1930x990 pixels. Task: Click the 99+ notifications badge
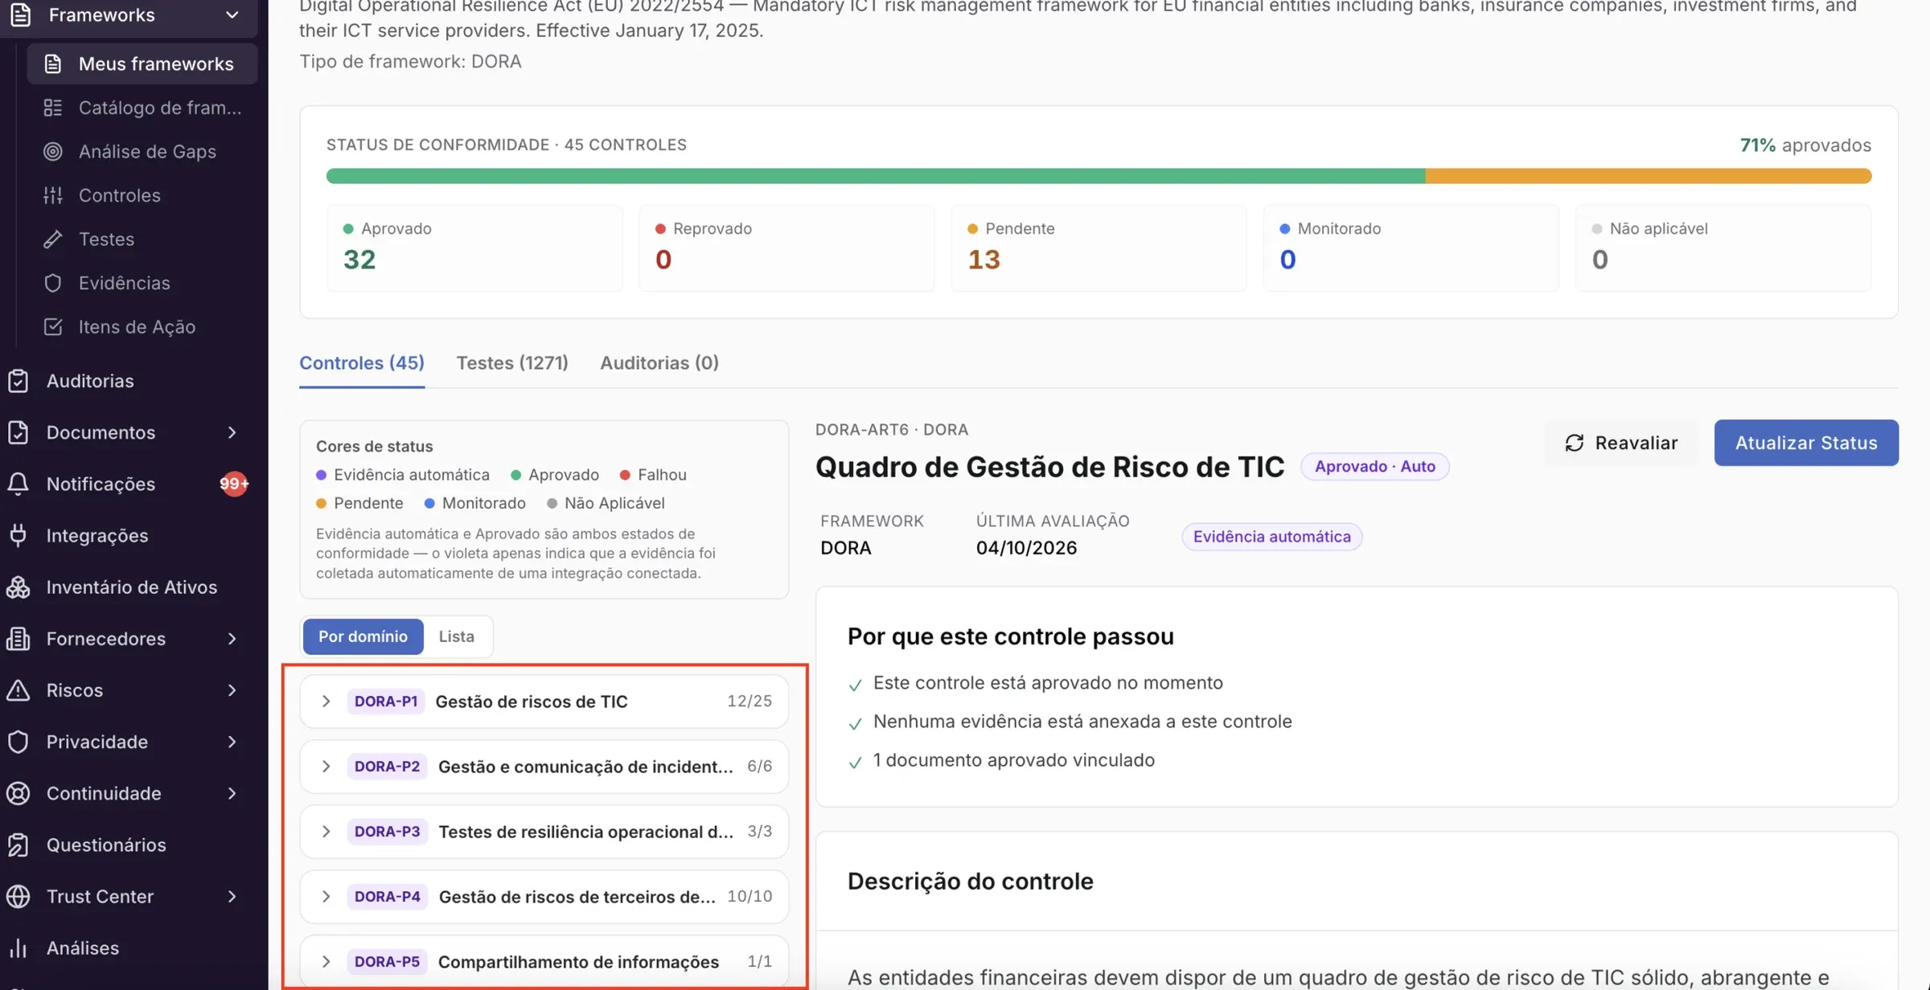pos(234,484)
